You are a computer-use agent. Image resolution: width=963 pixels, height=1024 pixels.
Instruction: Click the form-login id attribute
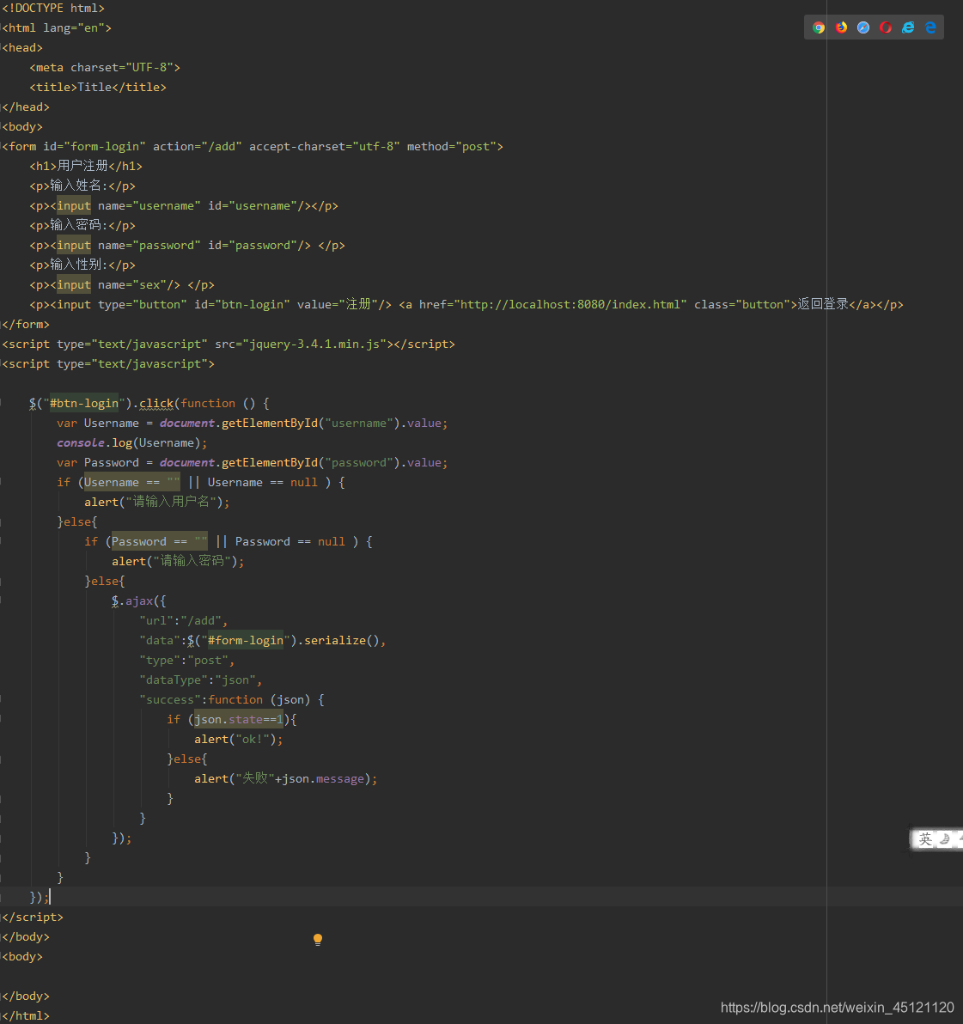(94, 146)
